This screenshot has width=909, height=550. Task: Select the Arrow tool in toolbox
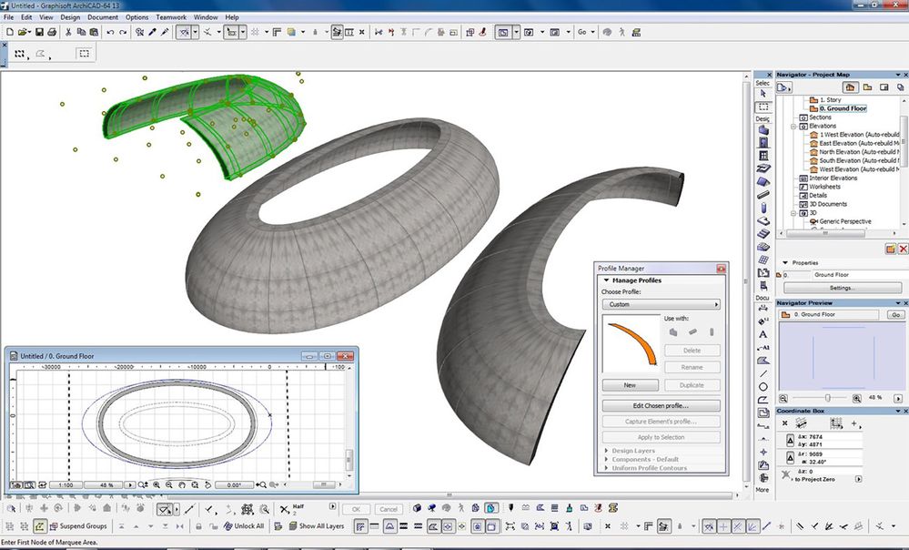(x=763, y=94)
